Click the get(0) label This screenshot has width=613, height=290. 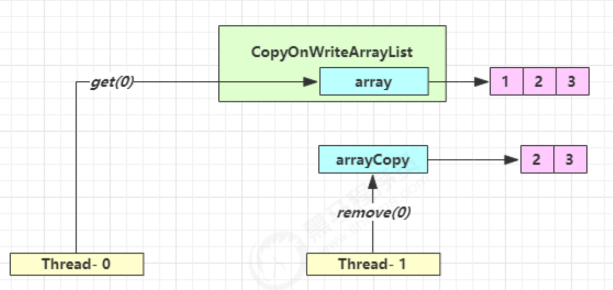click(112, 82)
